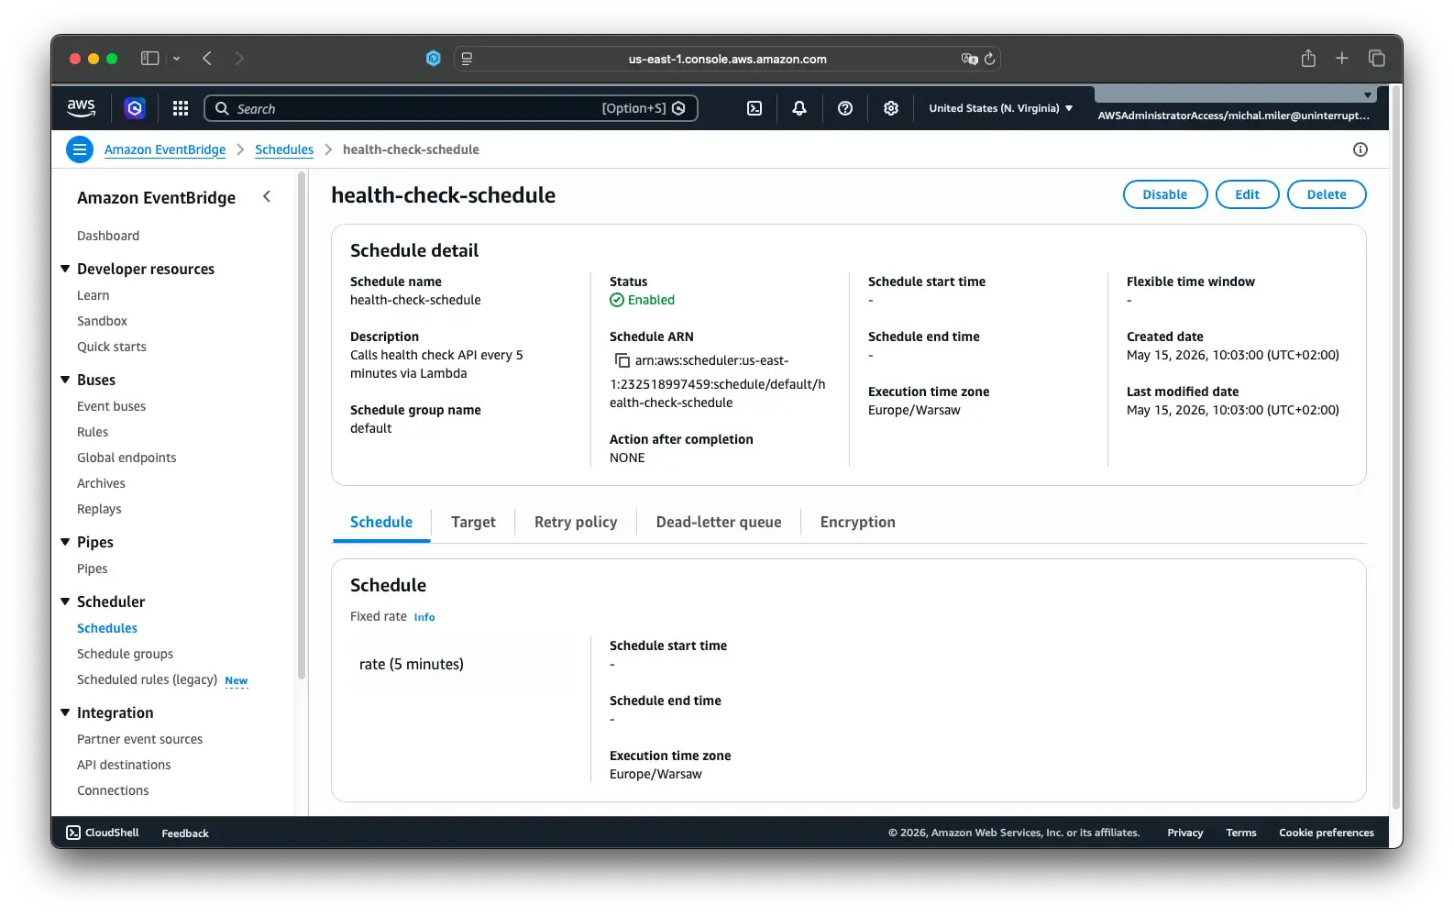Collapse the Amazon EventBridge side navigation arrow
Image resolution: width=1454 pixels, height=916 pixels.
coord(267,196)
